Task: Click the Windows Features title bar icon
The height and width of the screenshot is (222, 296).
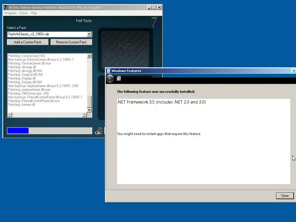Action: [108, 71]
